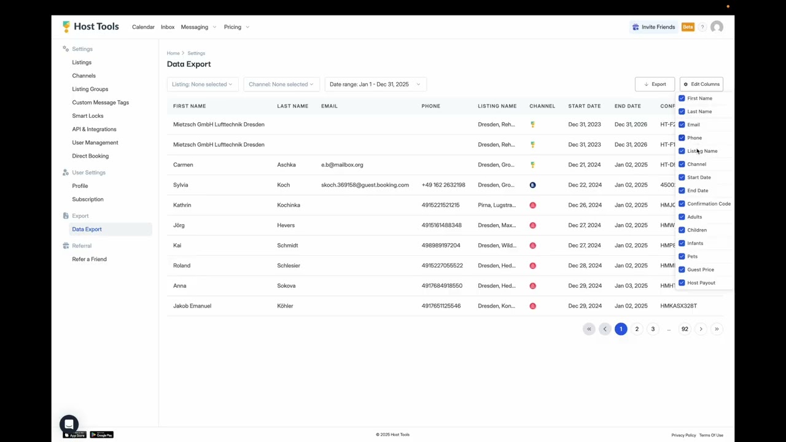
Task: Click the App Store download badge
Action: pyautogui.click(x=75, y=435)
